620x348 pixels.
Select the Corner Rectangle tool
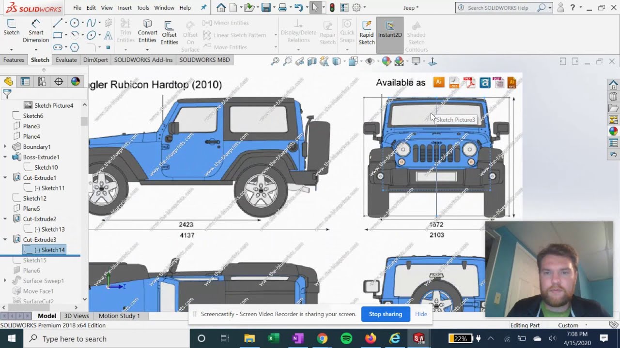tap(58, 35)
